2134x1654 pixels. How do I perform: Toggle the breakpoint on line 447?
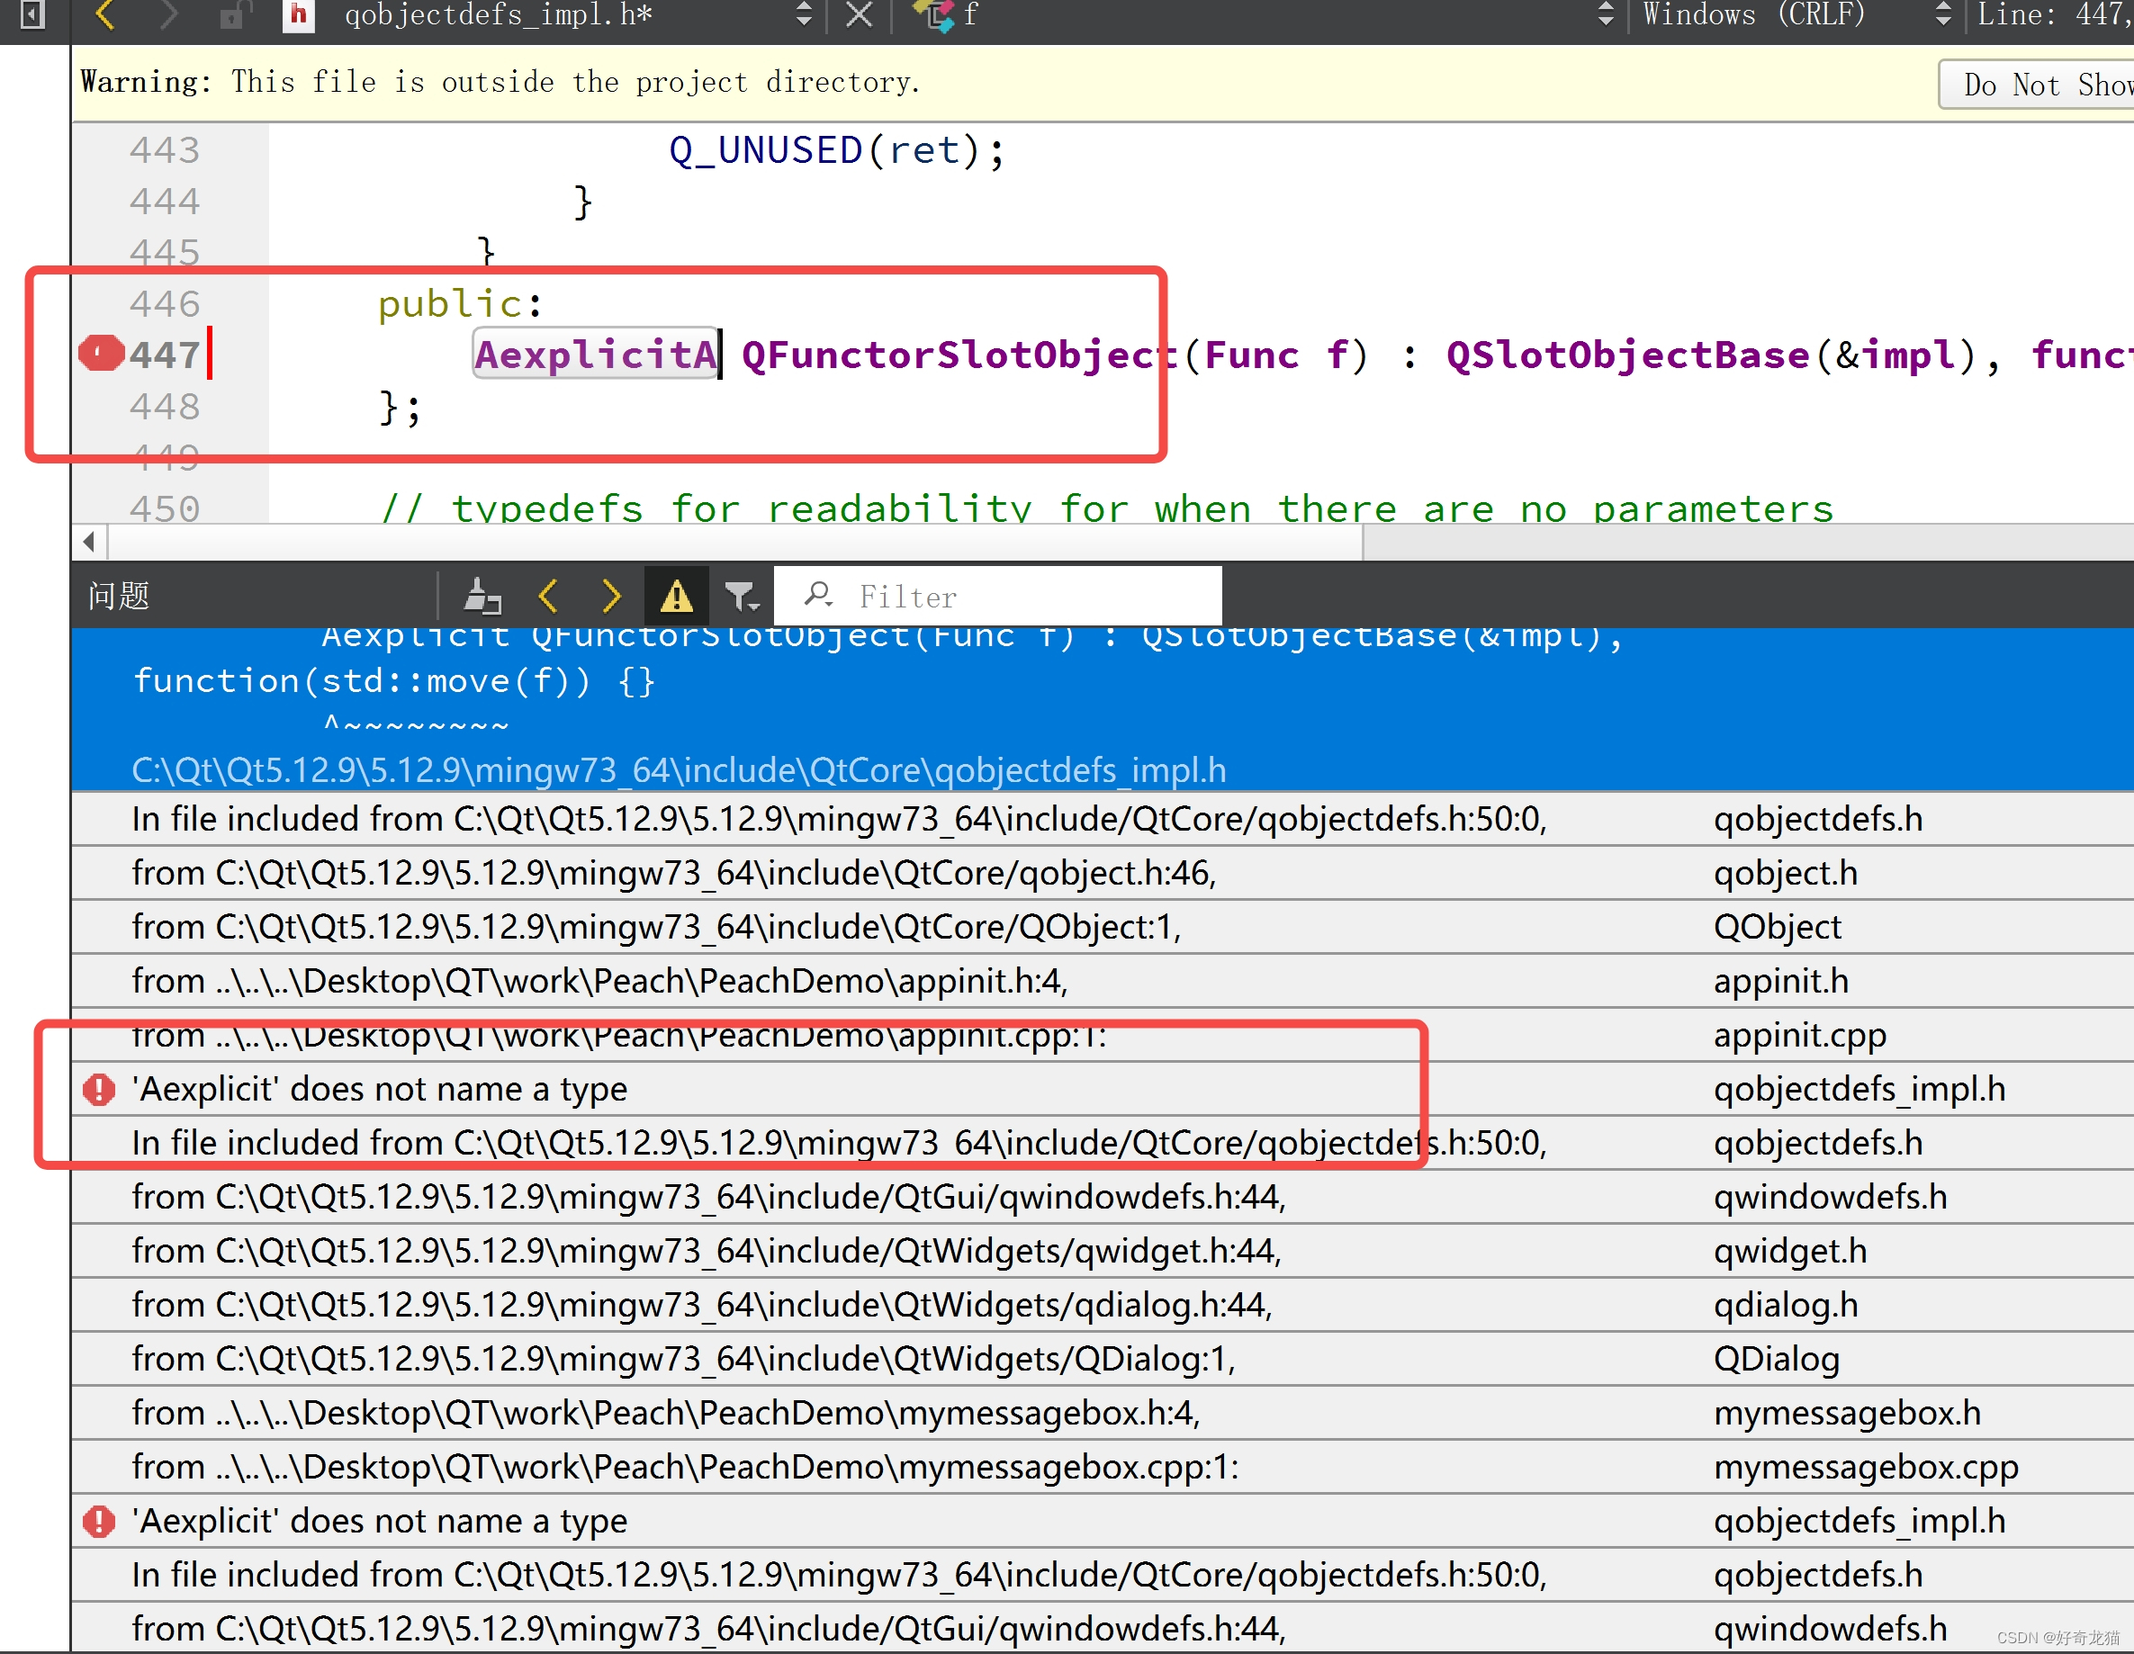[102, 354]
